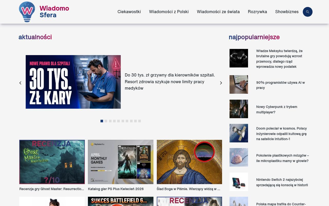Open Nowy Cyberpunk z trybem multiplayer article
The image size is (329, 206).
click(x=277, y=109)
